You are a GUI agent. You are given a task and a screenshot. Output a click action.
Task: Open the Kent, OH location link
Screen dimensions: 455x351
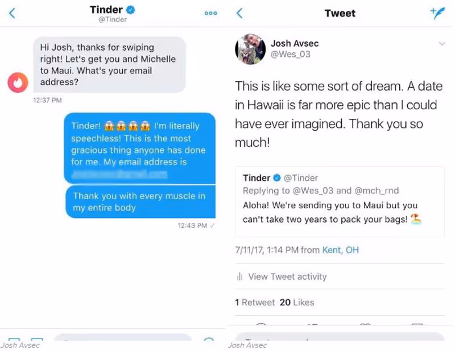tap(340, 250)
